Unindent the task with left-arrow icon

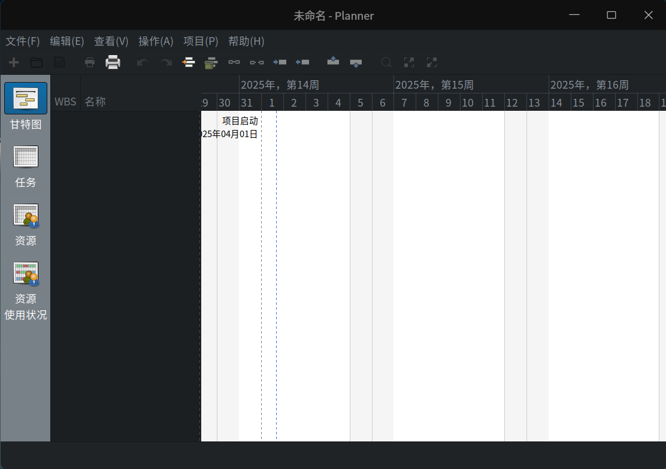302,62
